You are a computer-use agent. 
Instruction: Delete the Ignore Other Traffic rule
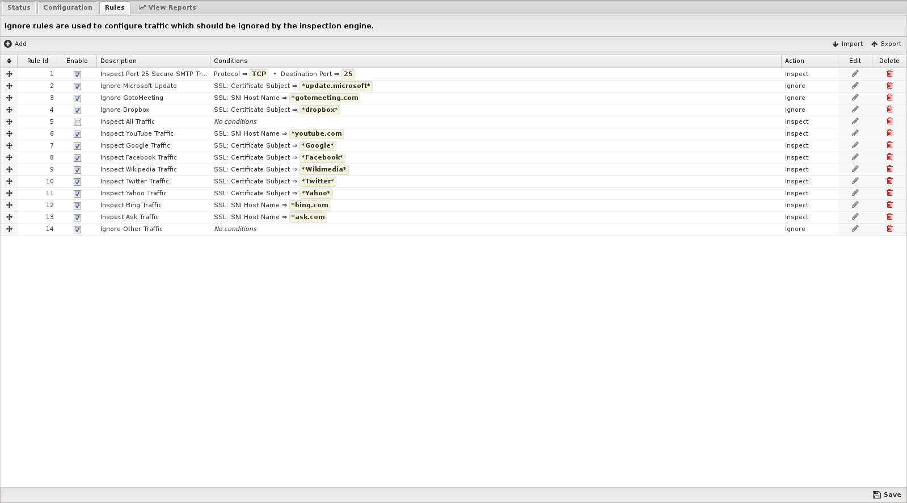[x=889, y=229]
